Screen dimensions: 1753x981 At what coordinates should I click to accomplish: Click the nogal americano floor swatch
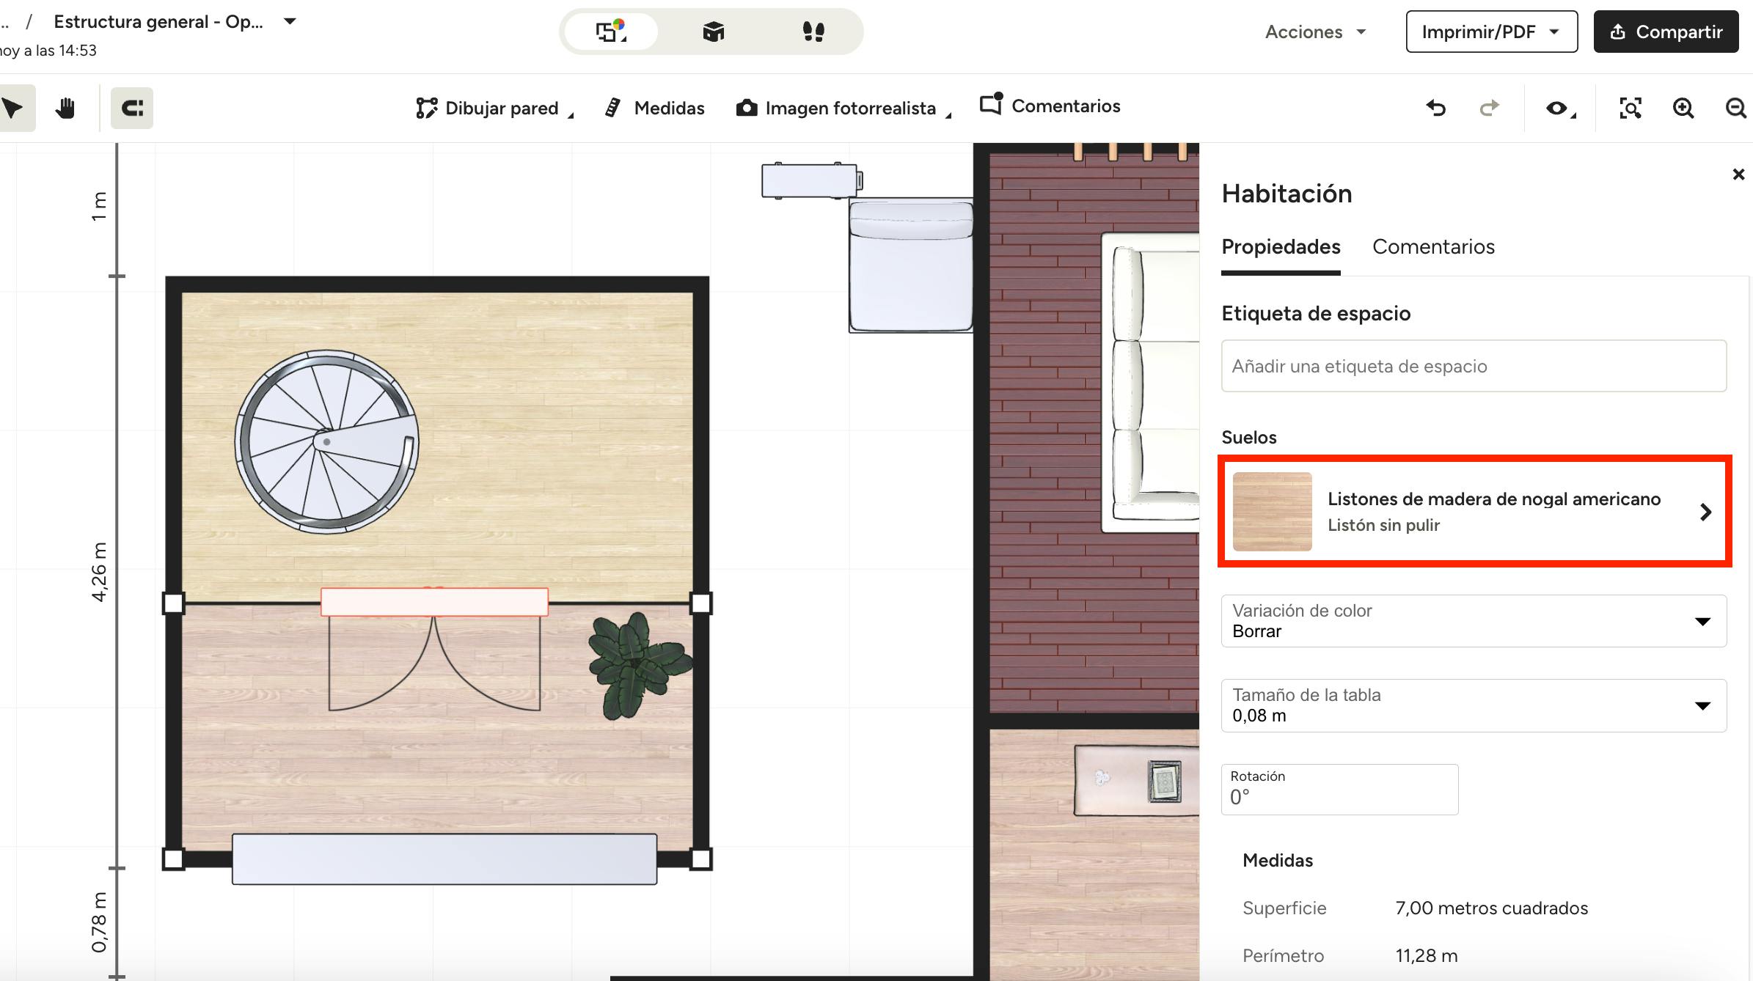tap(1273, 512)
